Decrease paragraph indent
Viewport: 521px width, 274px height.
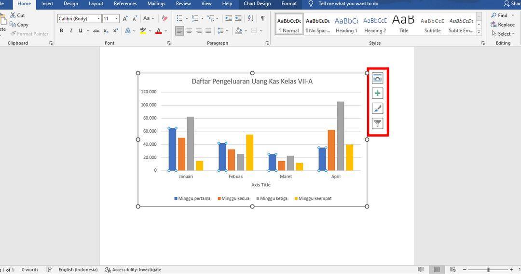click(x=228, y=18)
